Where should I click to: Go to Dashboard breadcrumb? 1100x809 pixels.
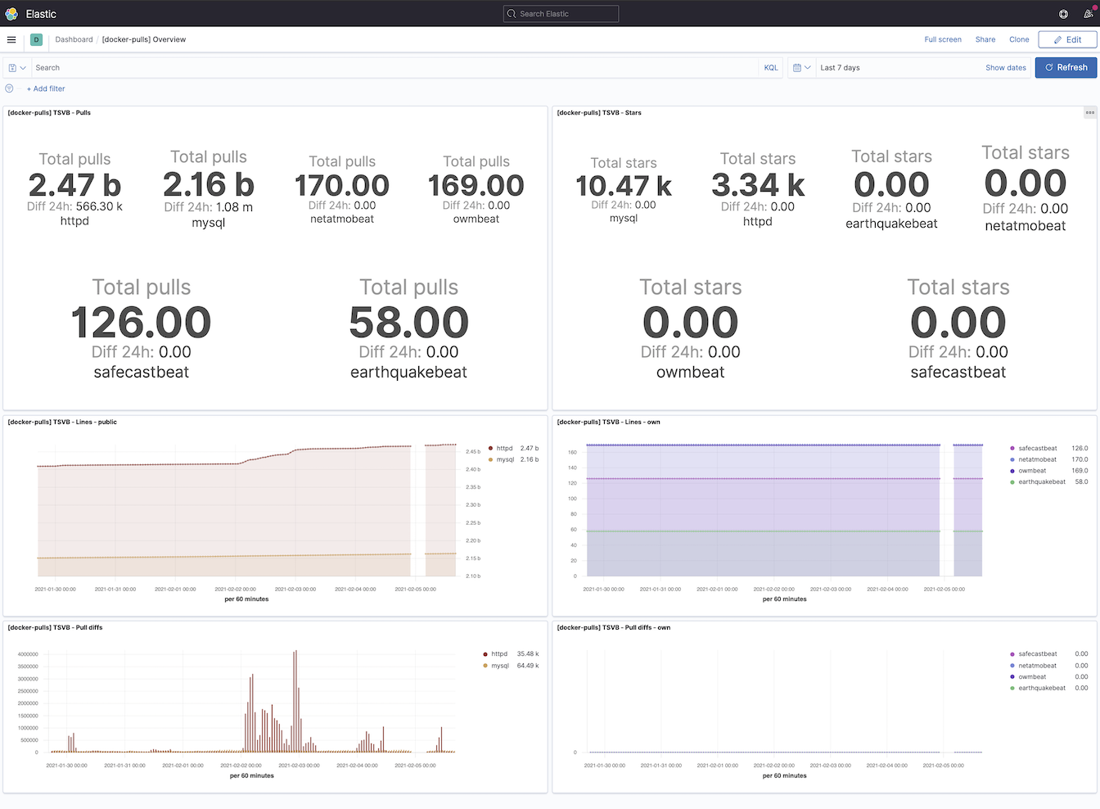[74, 39]
